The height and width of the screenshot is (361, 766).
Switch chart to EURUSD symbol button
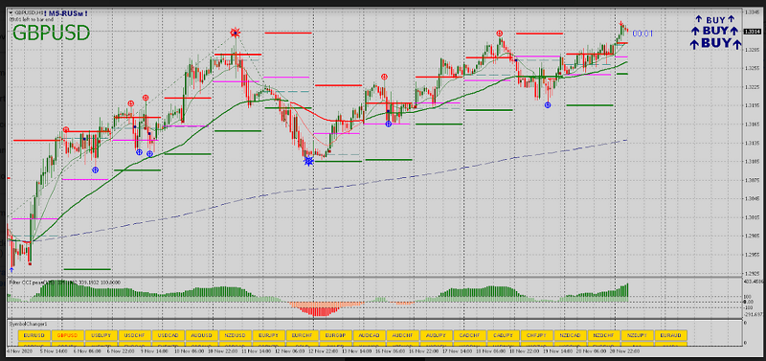34,335
